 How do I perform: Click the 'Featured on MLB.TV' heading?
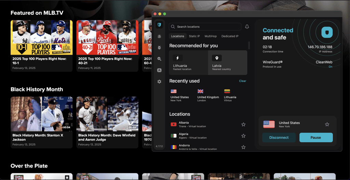point(37,13)
